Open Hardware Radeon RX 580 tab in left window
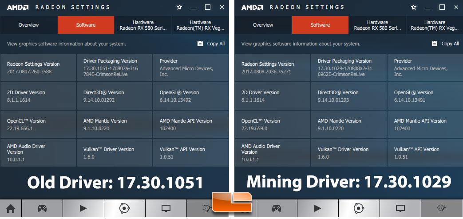The image size is (463, 219). 143,25
